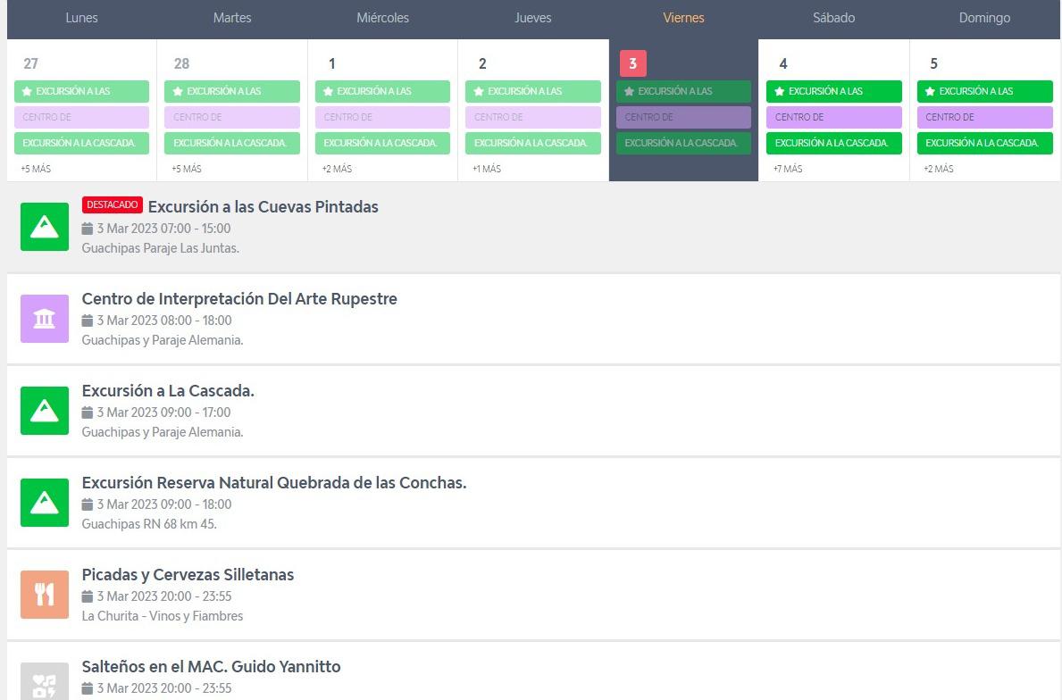Select the Sábado column header
This screenshot has width=1062, height=700.
click(833, 18)
